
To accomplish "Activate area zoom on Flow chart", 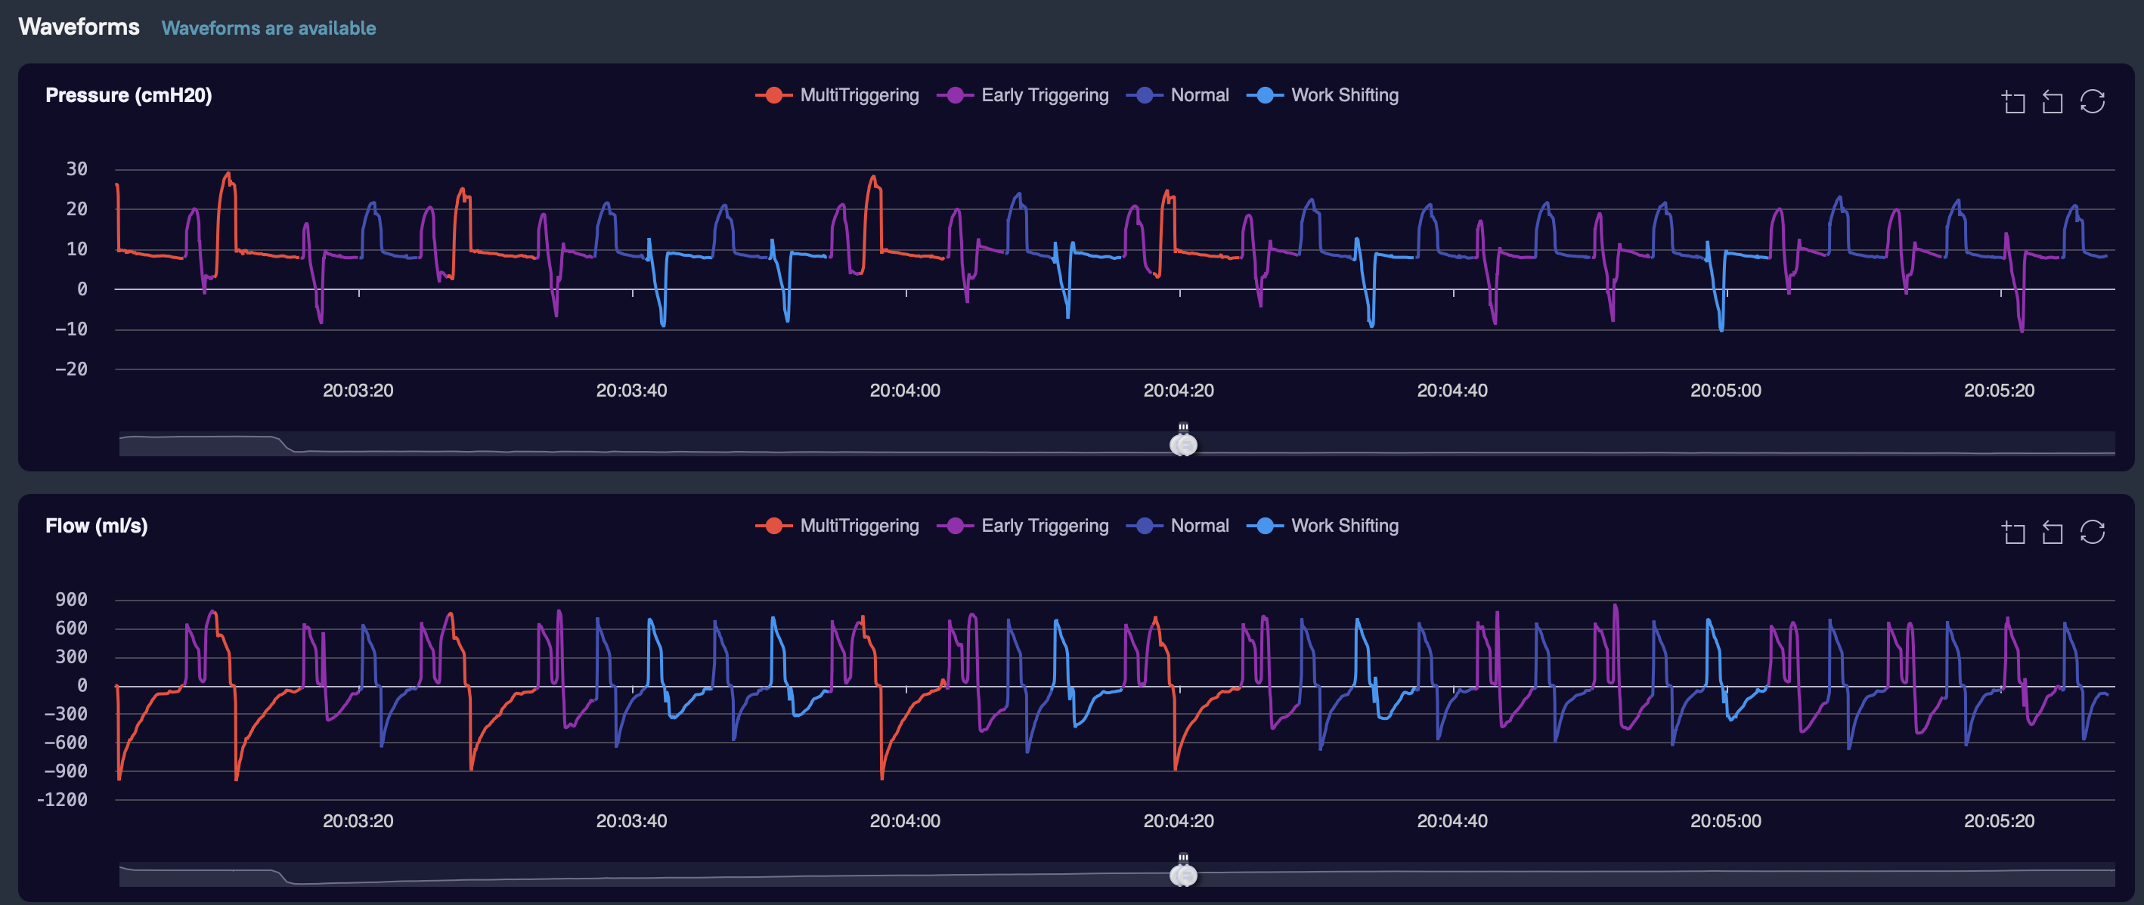I will click(2012, 532).
